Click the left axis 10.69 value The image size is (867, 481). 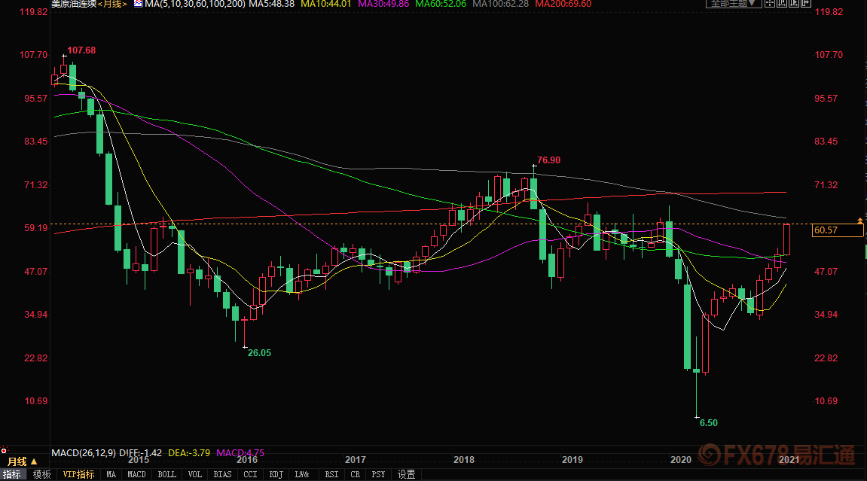pos(36,401)
